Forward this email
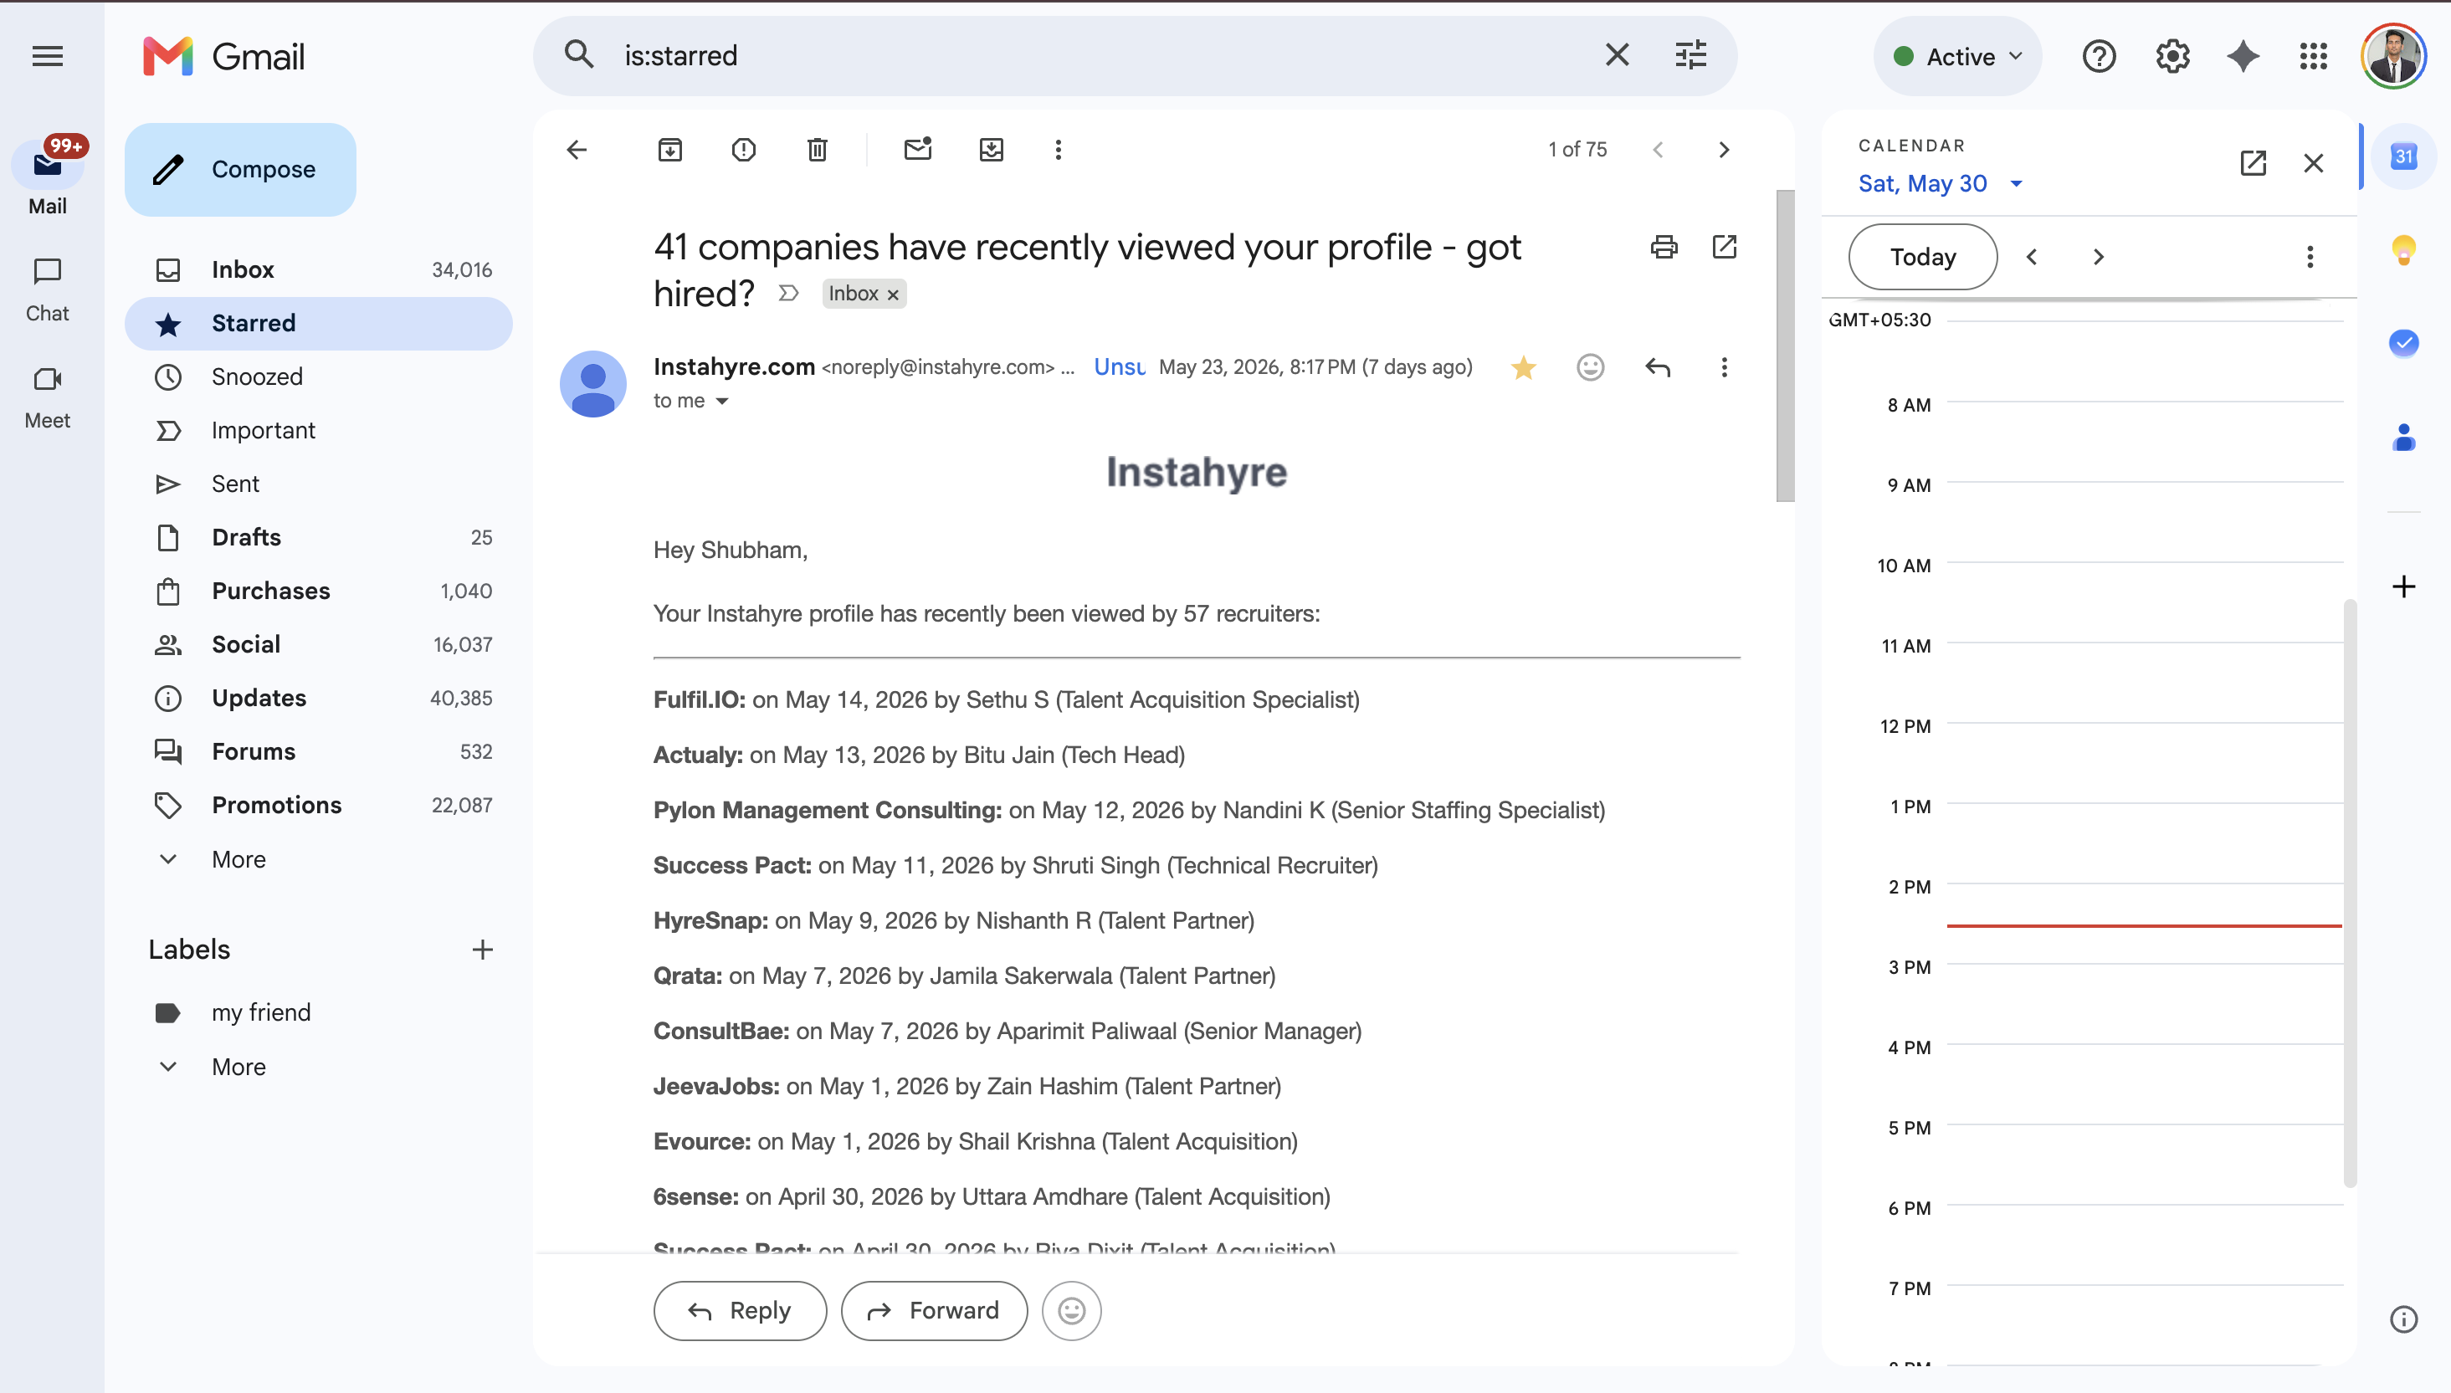The width and height of the screenshot is (2451, 1393). click(x=934, y=1311)
